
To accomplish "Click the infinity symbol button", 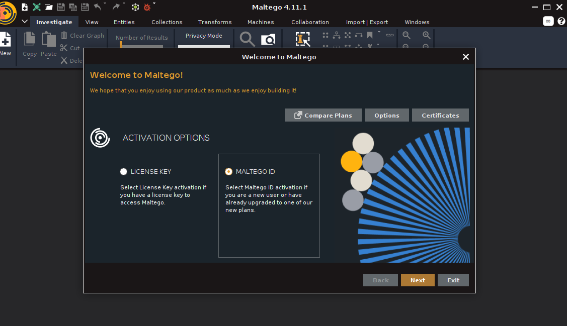I will tap(548, 21).
